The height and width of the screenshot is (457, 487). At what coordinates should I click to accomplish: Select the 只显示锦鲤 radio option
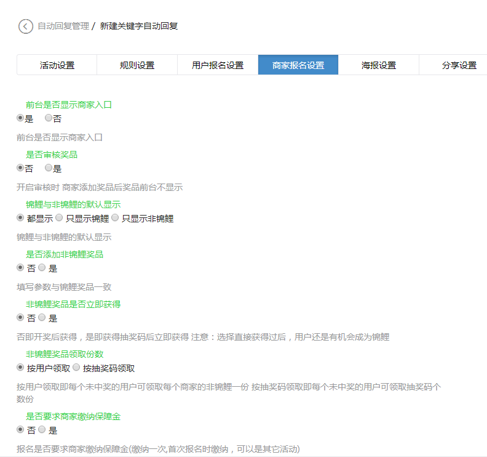point(59,218)
